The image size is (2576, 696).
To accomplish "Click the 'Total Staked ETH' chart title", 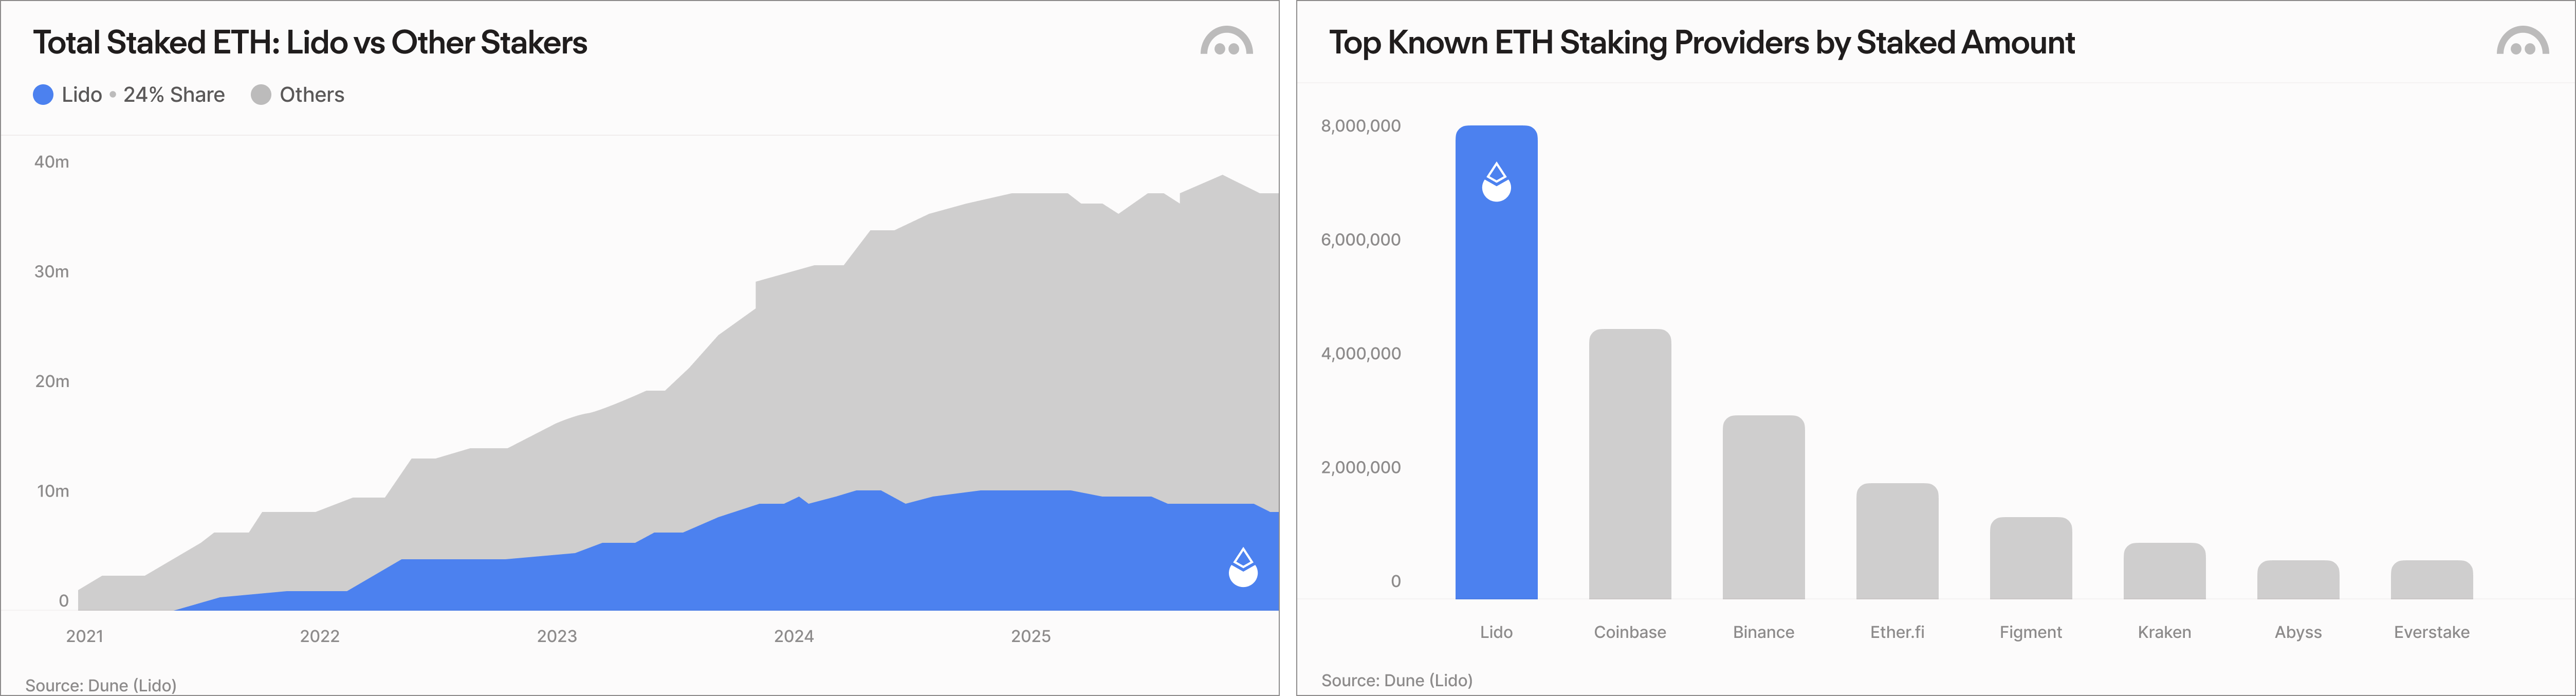I will (310, 43).
